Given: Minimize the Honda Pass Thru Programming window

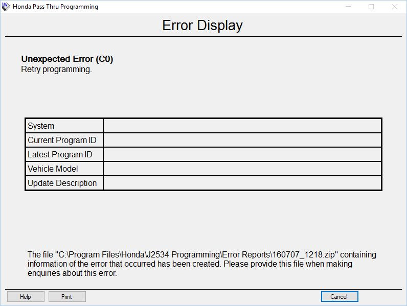Looking at the screenshot, I should (348, 7).
